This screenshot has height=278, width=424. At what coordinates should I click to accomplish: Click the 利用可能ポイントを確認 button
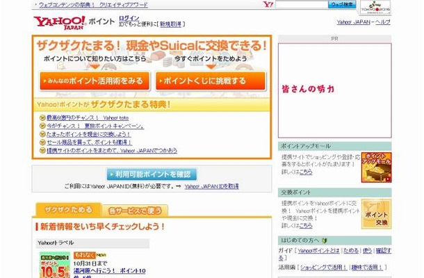(x=152, y=174)
